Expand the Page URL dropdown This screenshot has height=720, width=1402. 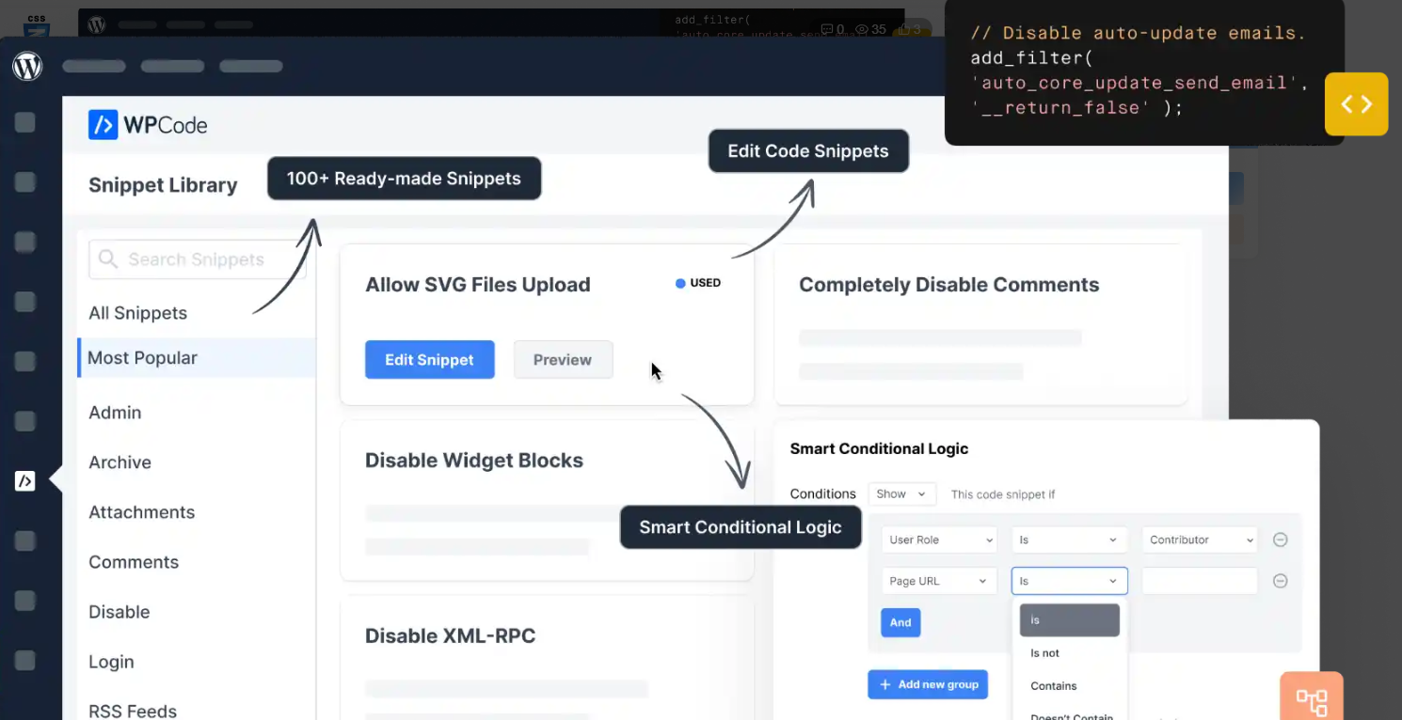(938, 581)
